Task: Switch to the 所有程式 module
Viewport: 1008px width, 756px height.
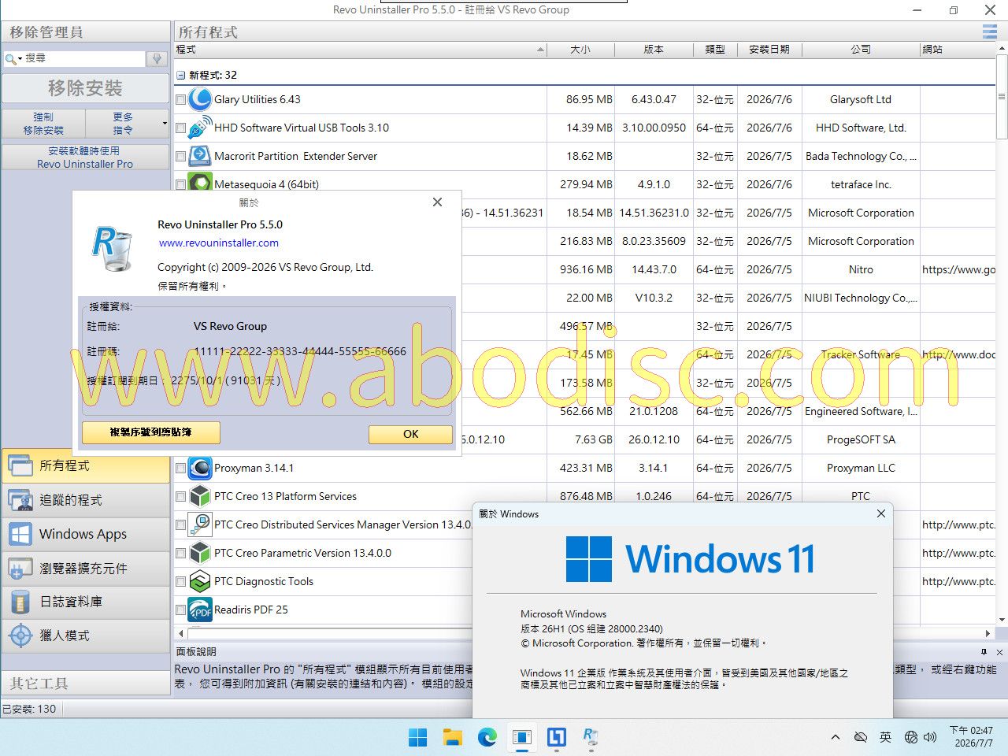Action: 86,466
